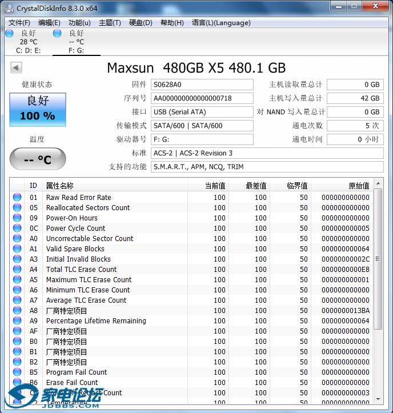
Task: Click status orb for Maximum TLC Erase Count
Action: coord(17,279)
